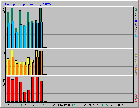Click day 13 on the date axis
This screenshot has height=108, width=139.
pyautogui.click(x=57, y=105)
